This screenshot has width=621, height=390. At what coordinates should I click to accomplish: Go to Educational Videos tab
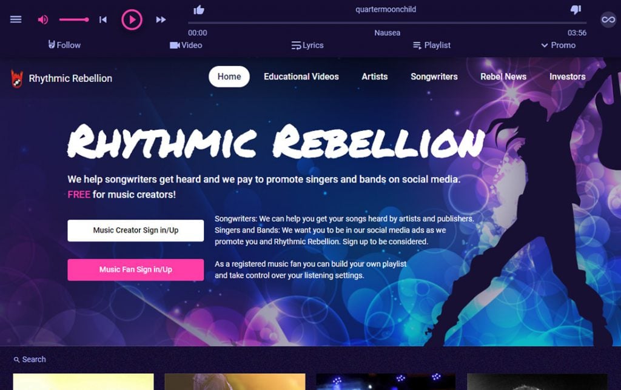tap(301, 76)
